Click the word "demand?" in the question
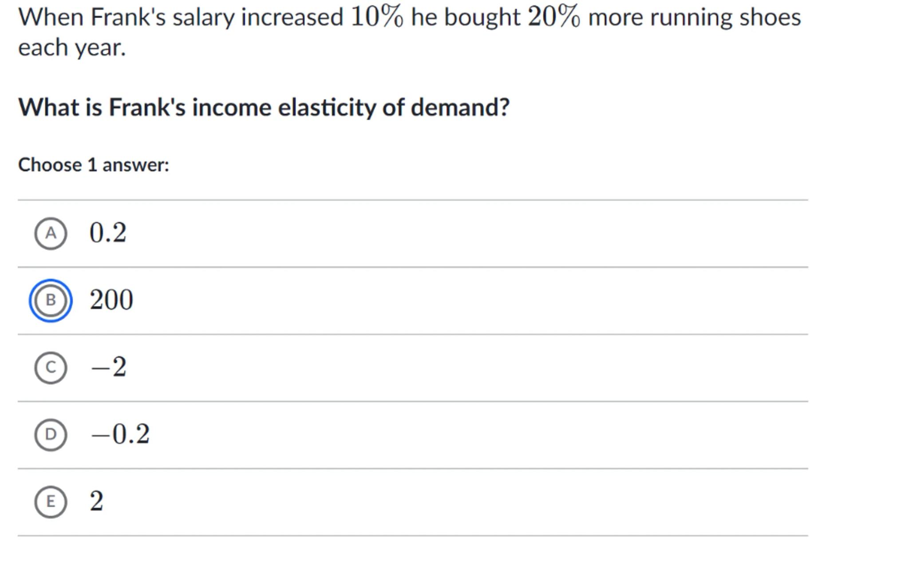 coord(460,107)
